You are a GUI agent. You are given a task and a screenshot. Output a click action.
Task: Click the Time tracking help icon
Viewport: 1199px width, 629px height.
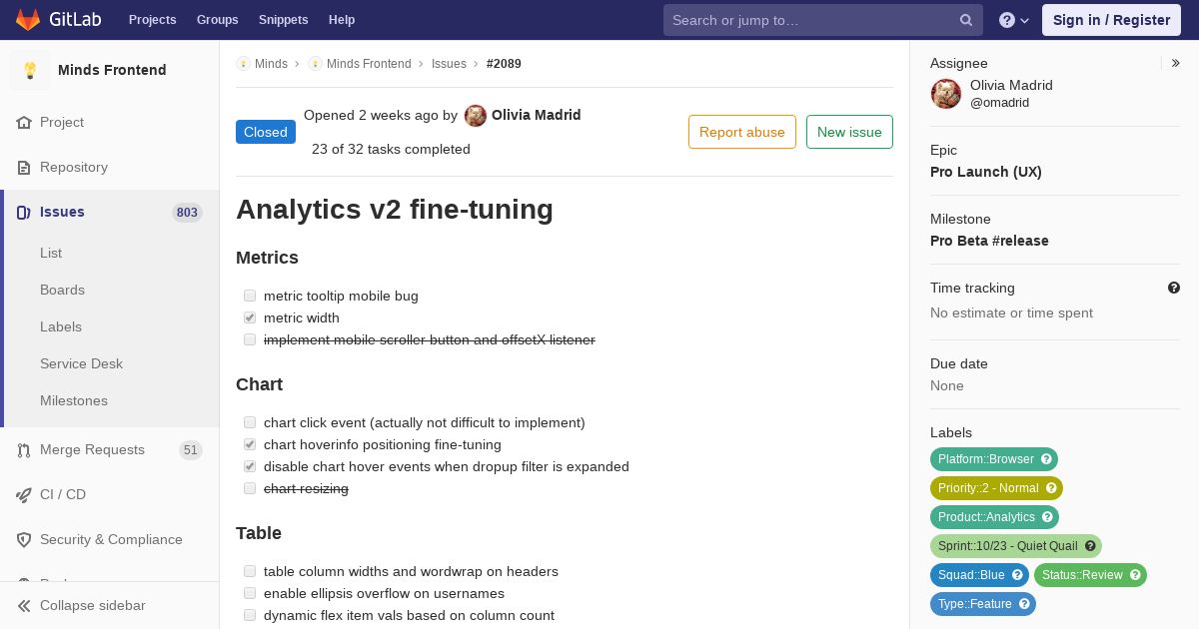click(1174, 288)
